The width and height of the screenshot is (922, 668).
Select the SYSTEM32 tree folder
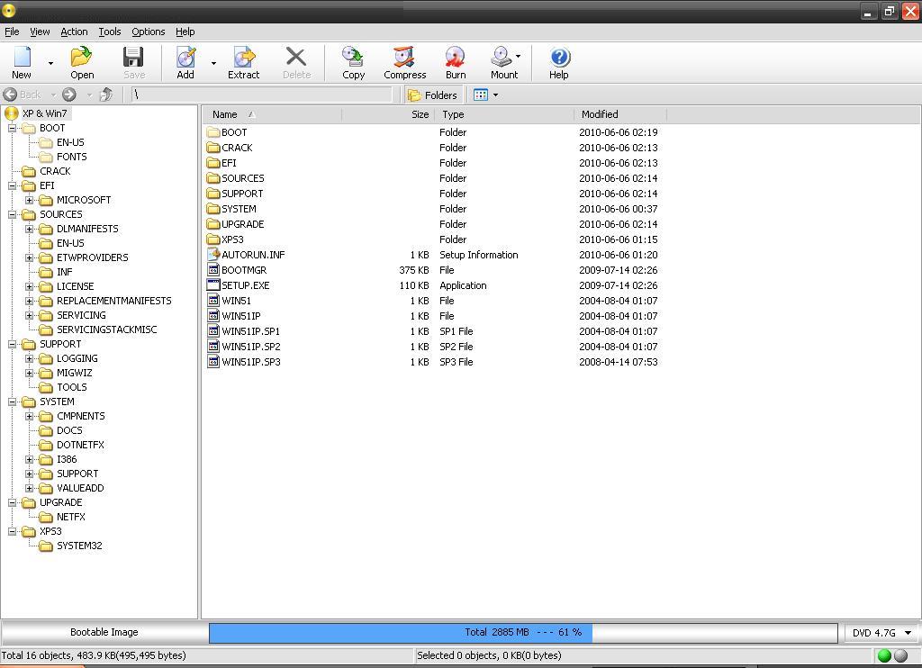coord(79,546)
